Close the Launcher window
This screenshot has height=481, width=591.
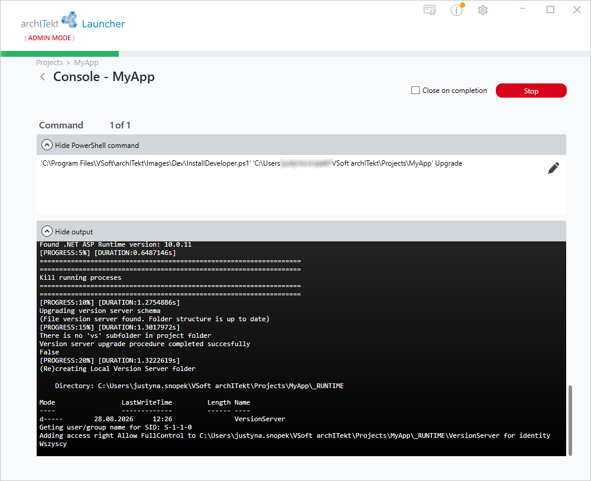tap(577, 9)
